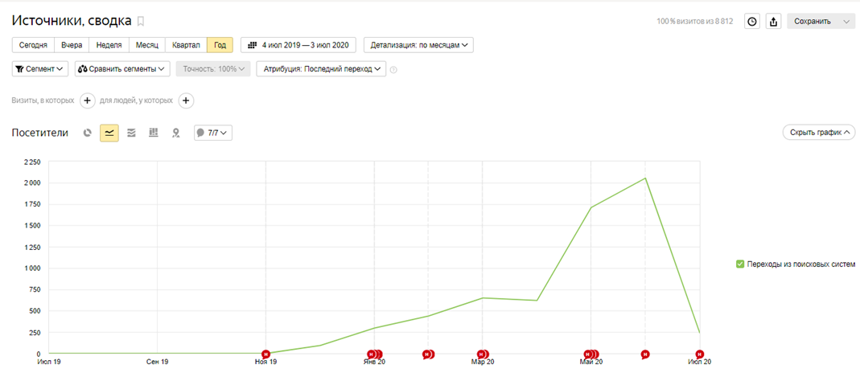Open the clock schedule icon

click(752, 22)
